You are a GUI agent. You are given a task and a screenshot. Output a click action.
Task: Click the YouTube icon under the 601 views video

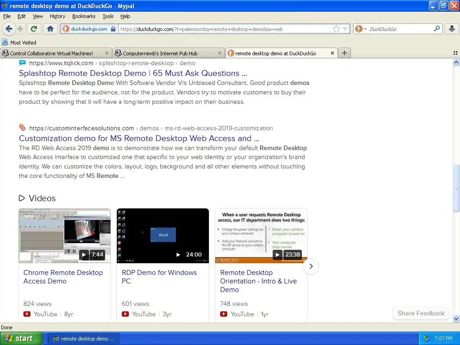click(x=125, y=314)
